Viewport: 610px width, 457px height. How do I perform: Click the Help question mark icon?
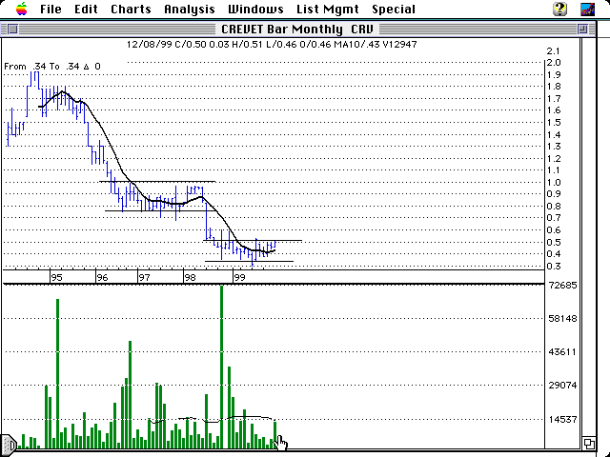[x=559, y=9]
